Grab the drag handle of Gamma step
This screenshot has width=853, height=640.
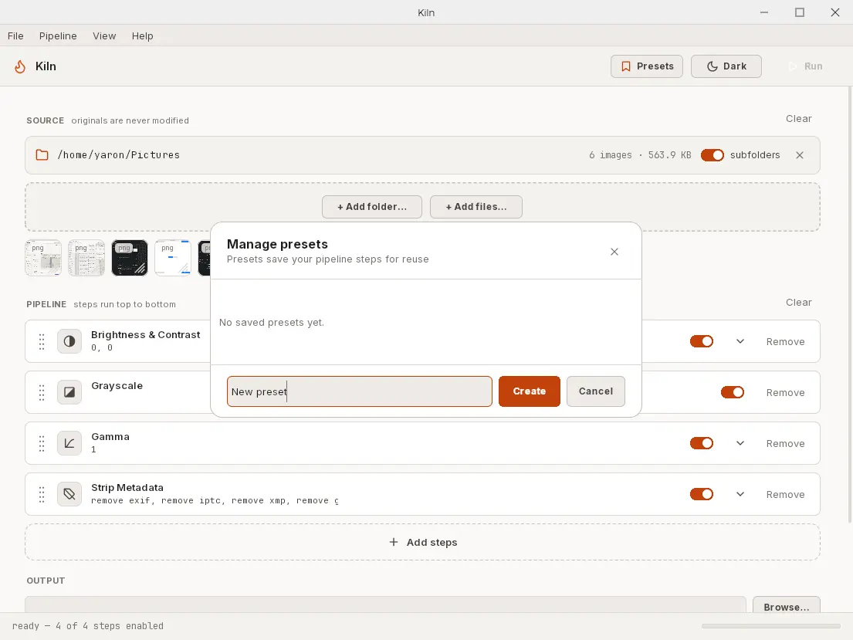(42, 443)
